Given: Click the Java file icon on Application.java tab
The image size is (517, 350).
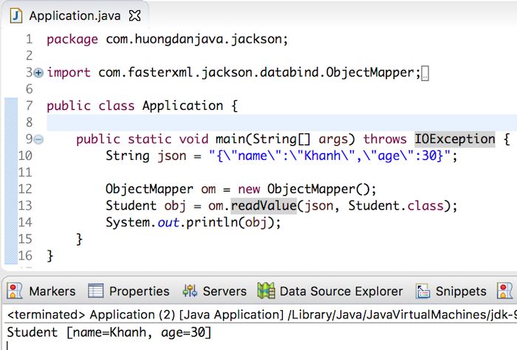Looking at the screenshot, I should click(16, 15).
